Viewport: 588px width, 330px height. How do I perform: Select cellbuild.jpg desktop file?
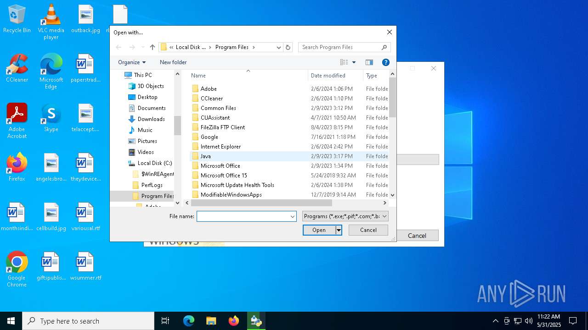pyautogui.click(x=51, y=217)
